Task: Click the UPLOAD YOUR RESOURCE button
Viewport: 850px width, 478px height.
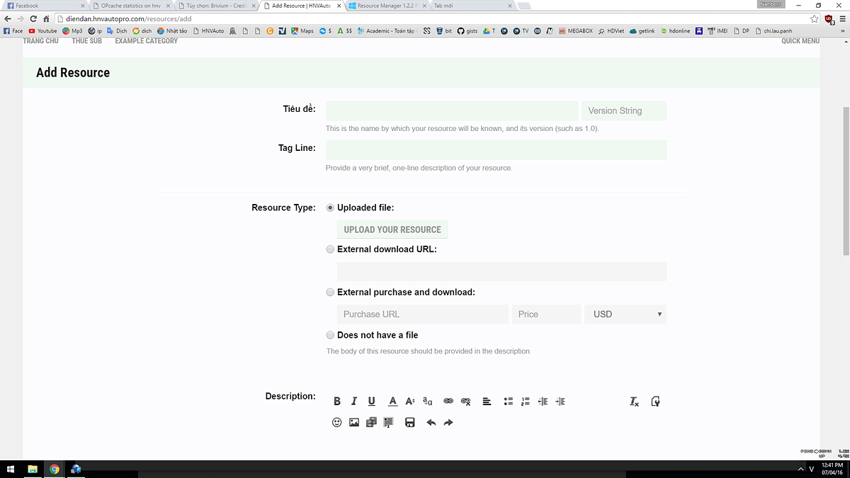Action: (x=392, y=229)
